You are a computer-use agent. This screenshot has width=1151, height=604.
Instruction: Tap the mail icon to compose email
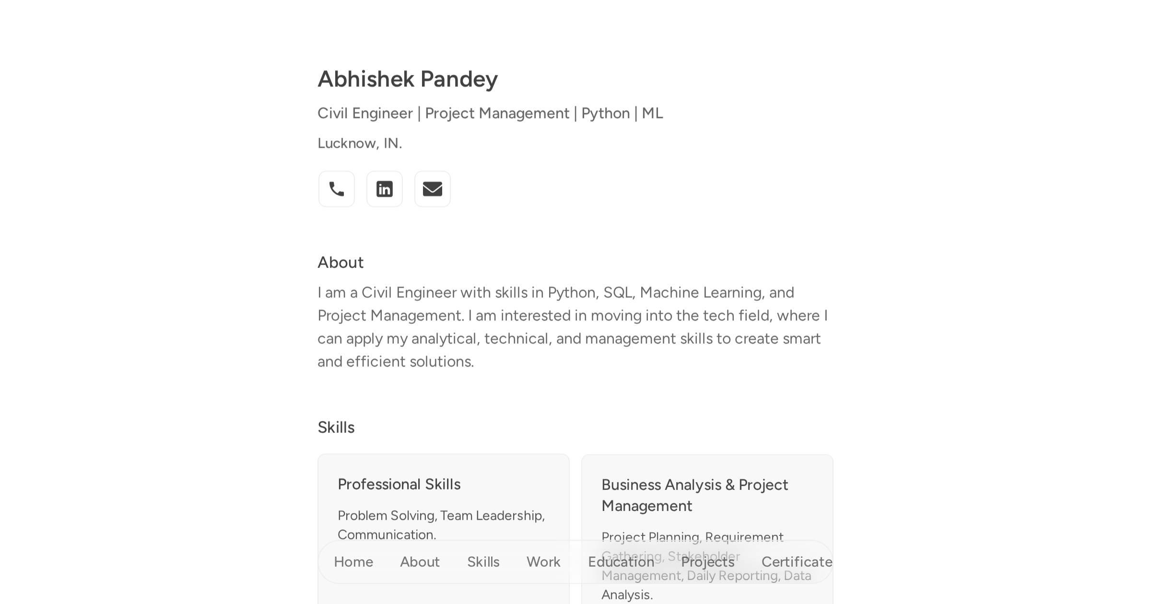(432, 189)
